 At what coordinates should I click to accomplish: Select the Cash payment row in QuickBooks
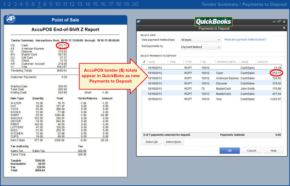tap(212, 73)
